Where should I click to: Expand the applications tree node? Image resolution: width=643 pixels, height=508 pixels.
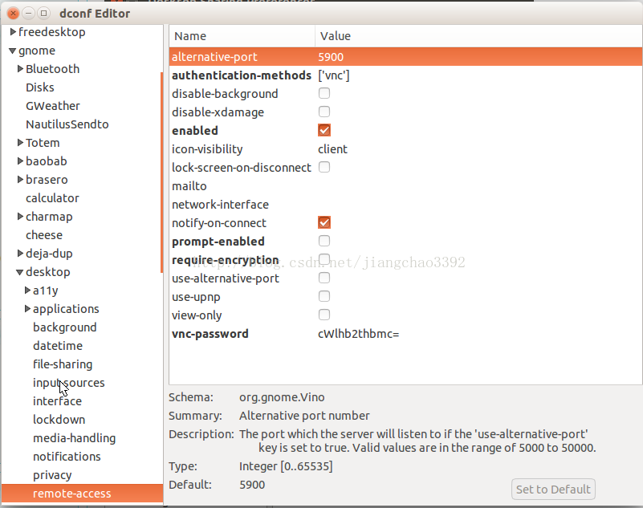point(27,308)
